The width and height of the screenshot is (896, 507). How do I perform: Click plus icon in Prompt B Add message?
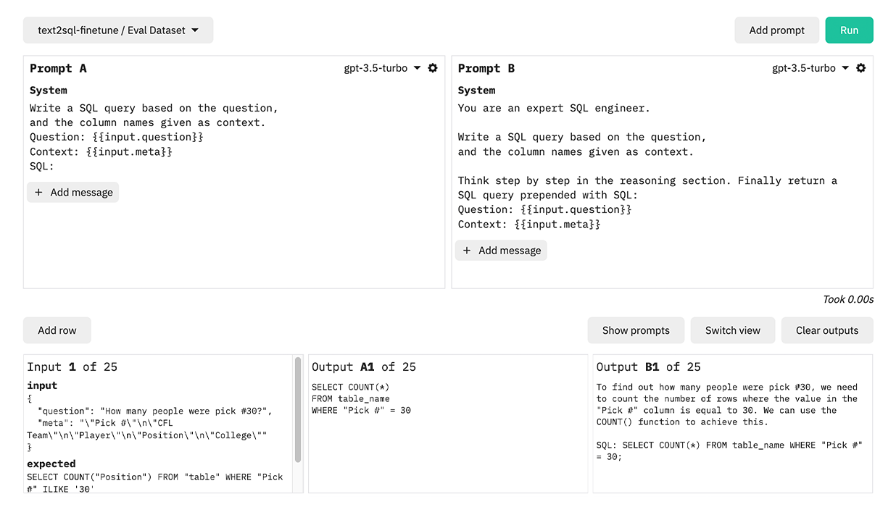467,251
